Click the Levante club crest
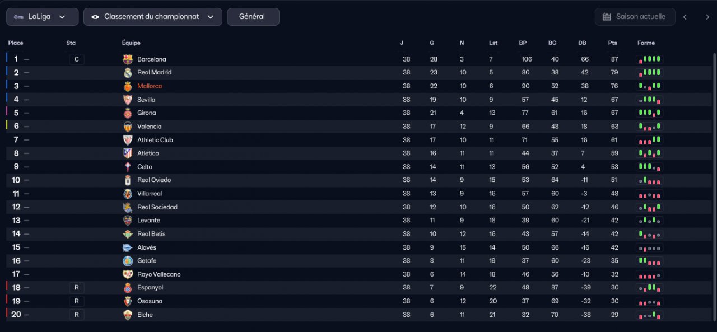 128,221
